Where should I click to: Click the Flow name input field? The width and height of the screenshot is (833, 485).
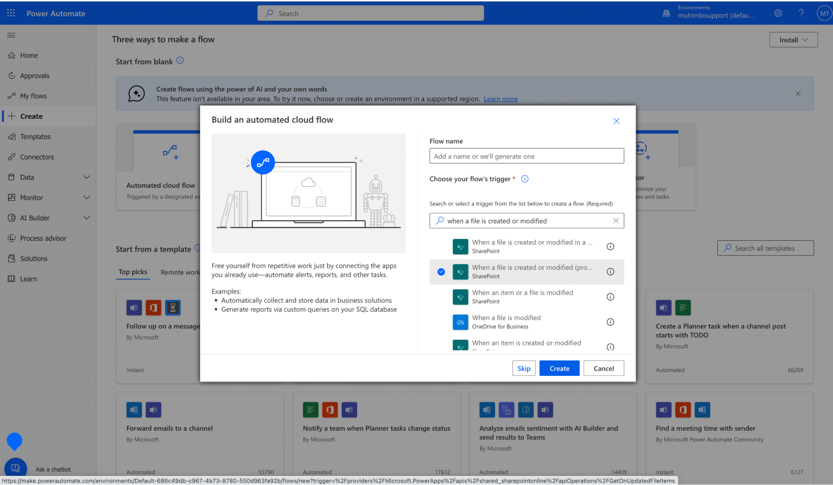526,156
